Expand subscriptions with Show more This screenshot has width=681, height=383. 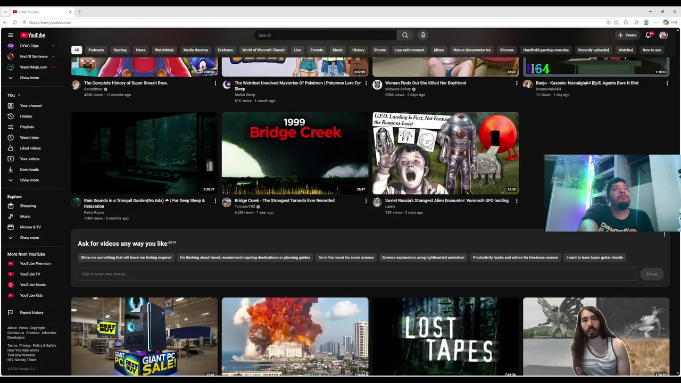click(x=29, y=78)
